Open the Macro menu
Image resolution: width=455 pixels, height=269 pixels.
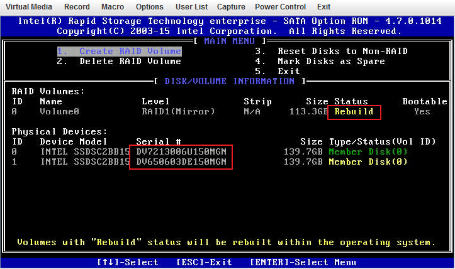coord(113,7)
